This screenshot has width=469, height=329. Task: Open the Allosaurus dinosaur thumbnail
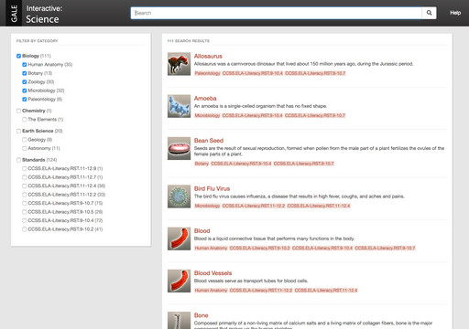(179, 64)
